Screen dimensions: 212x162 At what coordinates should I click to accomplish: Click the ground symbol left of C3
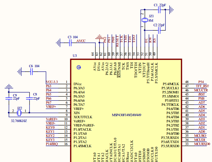click(x=58, y=43)
